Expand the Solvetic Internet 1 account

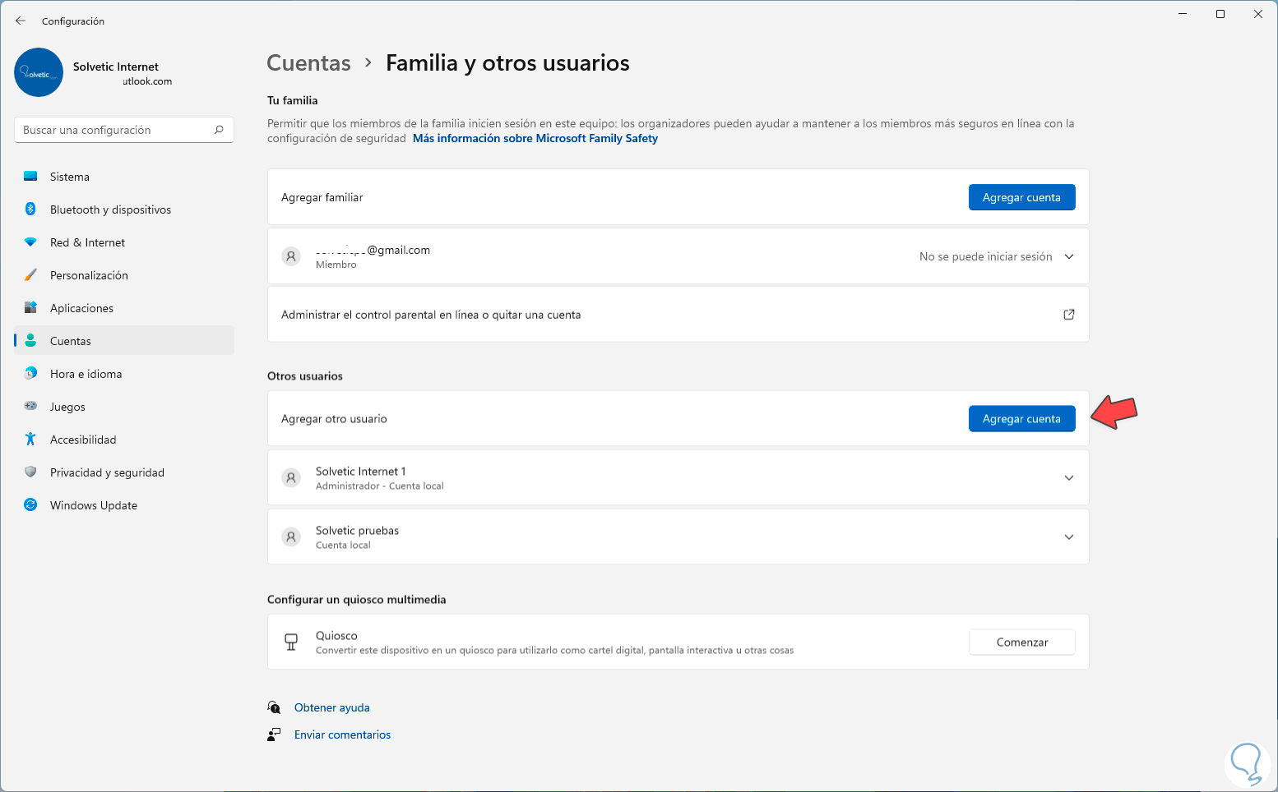tap(1069, 477)
